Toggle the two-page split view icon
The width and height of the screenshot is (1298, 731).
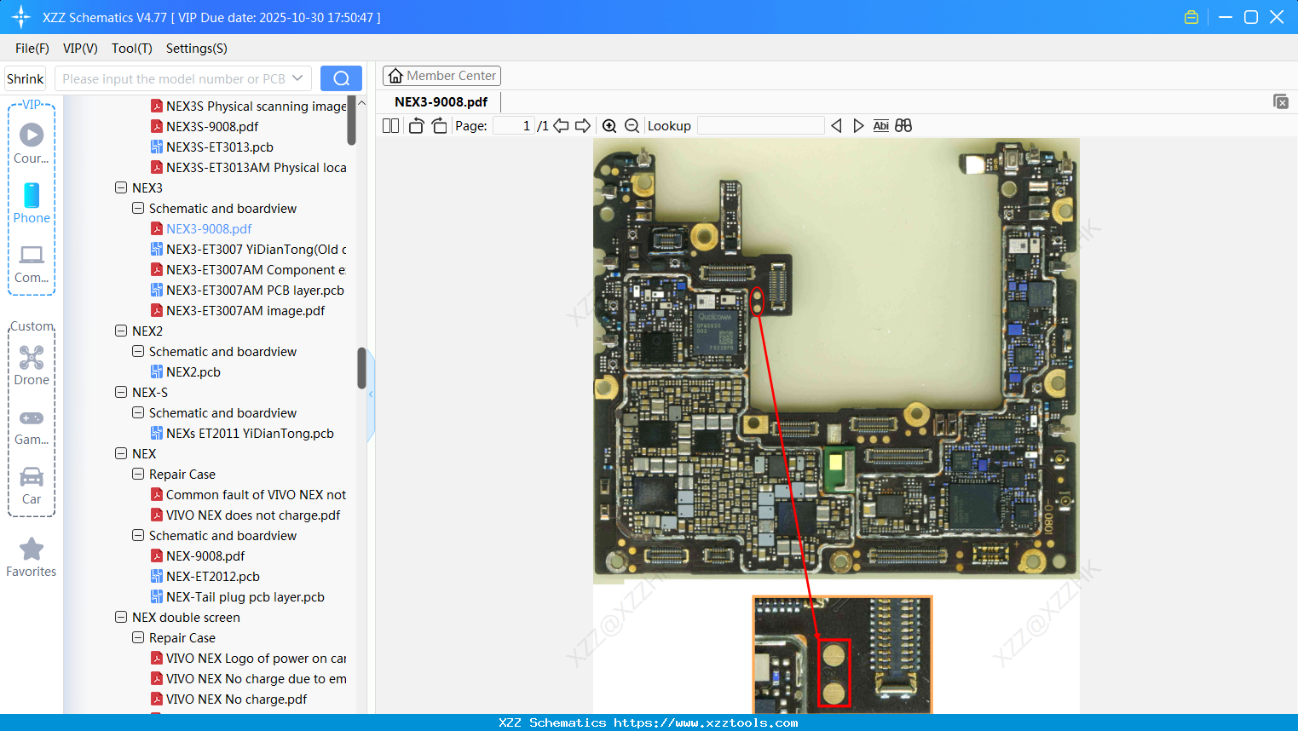[x=390, y=126]
